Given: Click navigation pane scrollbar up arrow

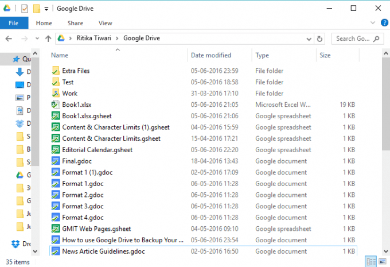Looking at the screenshot, I should click(x=36, y=53).
